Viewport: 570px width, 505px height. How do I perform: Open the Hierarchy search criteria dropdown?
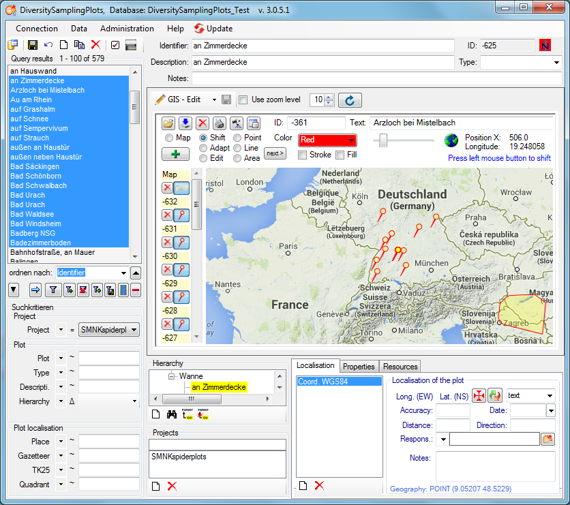[108, 401]
